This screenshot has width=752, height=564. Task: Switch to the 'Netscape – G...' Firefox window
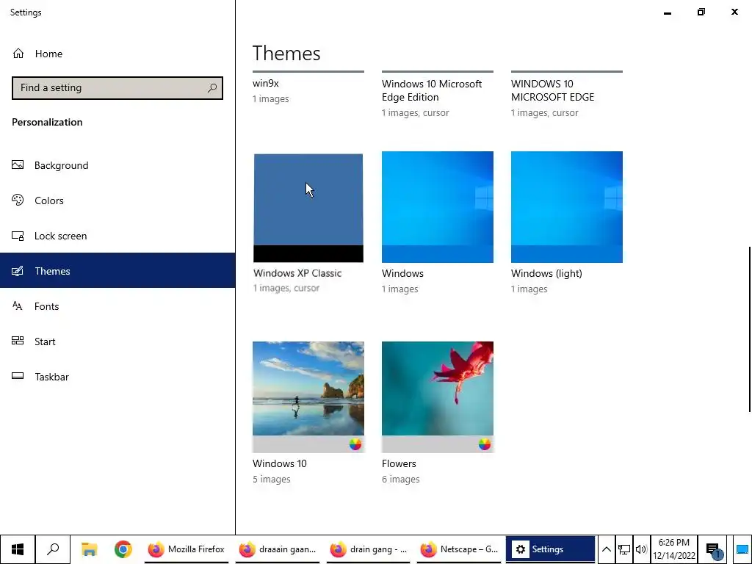(459, 549)
